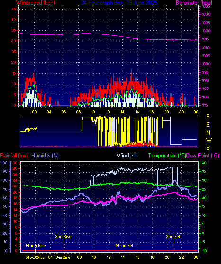The height and width of the screenshot is (264, 221).
Task: Click the 22 label on rainfall axis
Action: pyautogui.click(x=15, y=186)
